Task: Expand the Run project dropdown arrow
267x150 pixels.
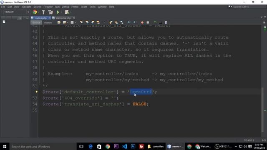Action: (62, 12)
